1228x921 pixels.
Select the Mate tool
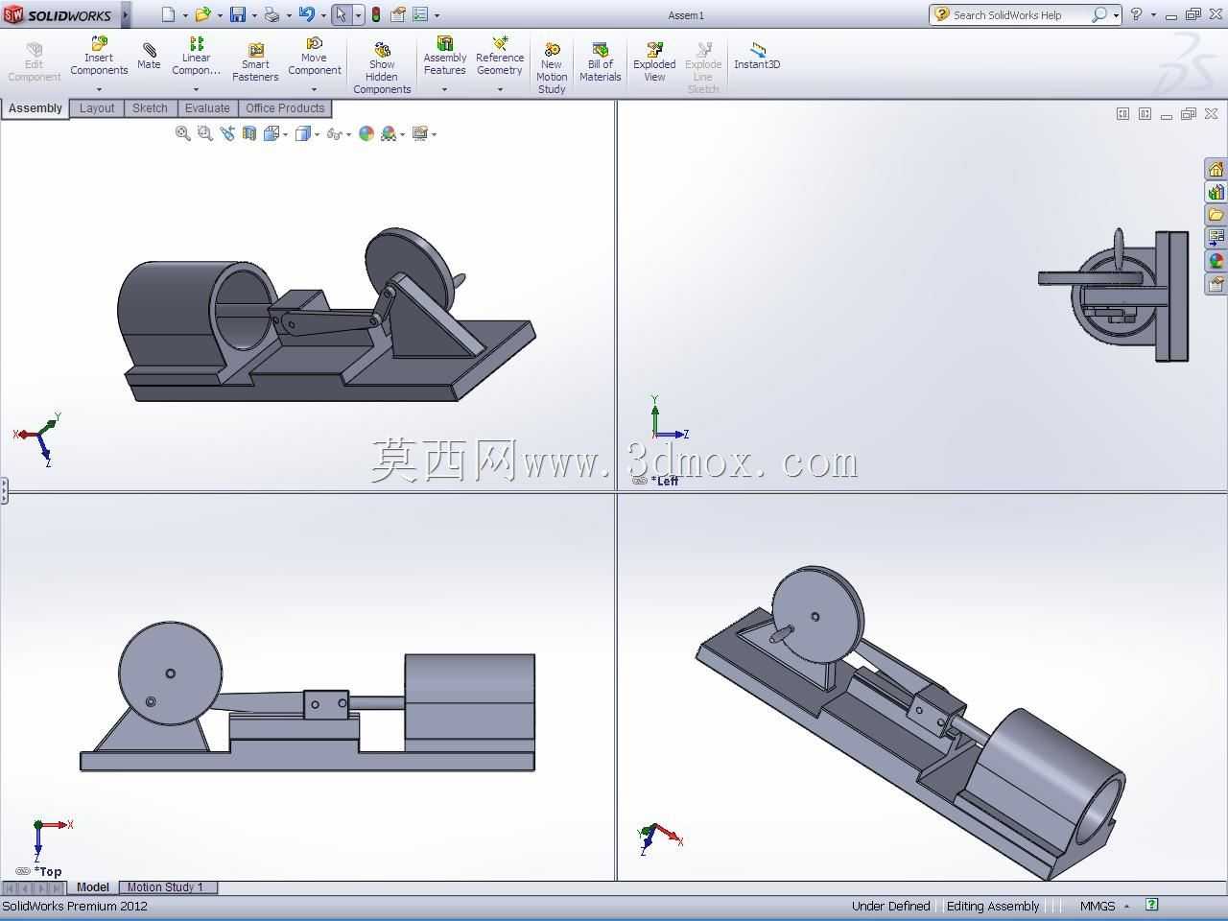click(149, 56)
